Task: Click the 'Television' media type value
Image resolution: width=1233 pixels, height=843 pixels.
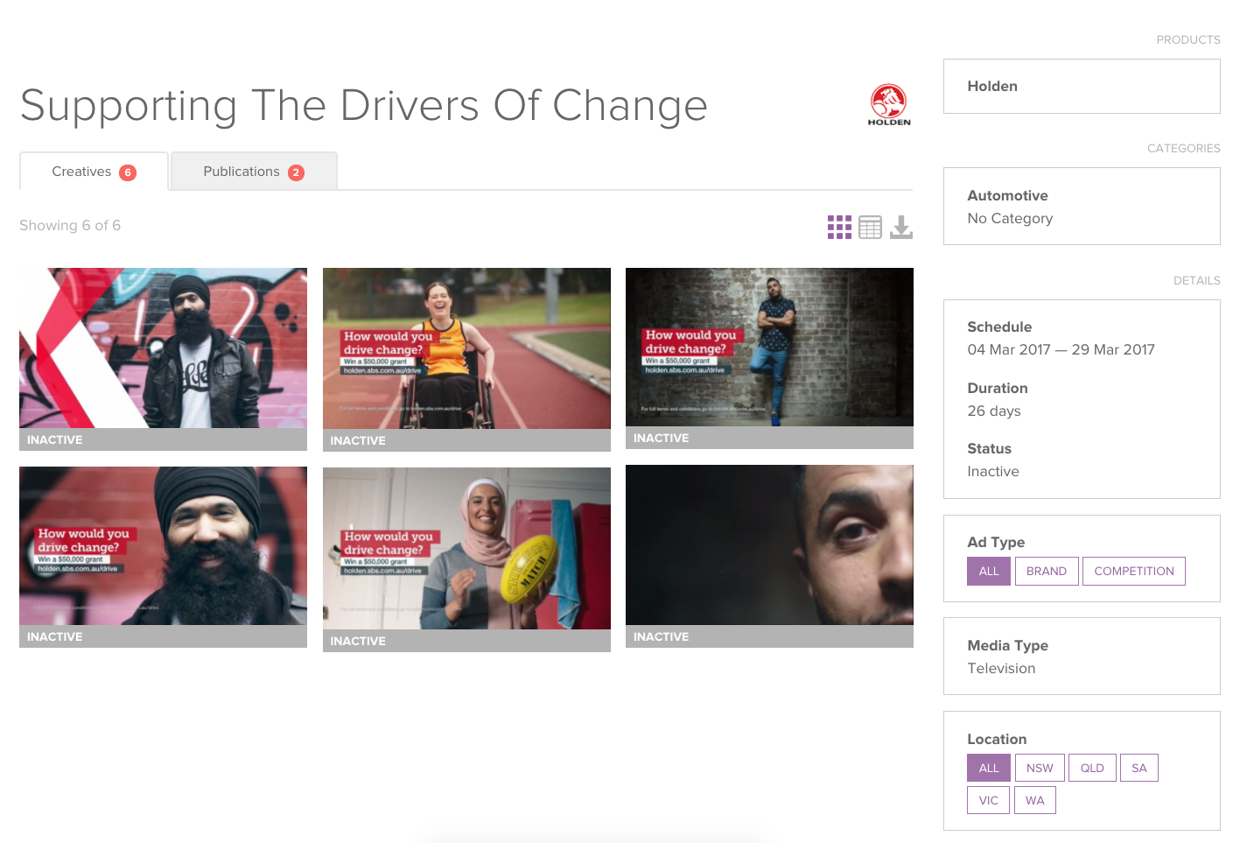Action: coord(1001,668)
